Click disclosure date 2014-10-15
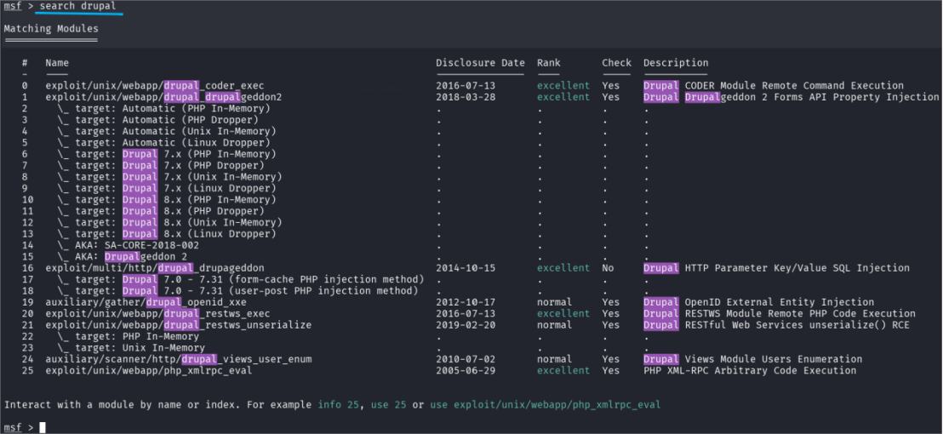 (x=466, y=268)
